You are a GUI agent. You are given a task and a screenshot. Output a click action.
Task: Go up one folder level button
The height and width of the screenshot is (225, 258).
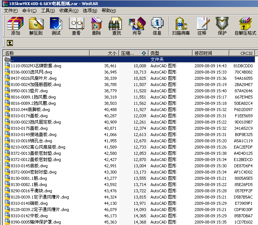tap(10, 43)
